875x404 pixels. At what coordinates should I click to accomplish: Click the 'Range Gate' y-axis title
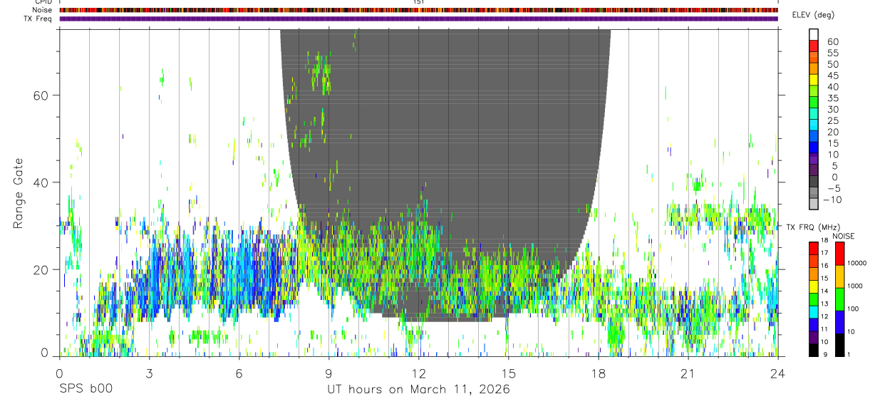(x=19, y=193)
